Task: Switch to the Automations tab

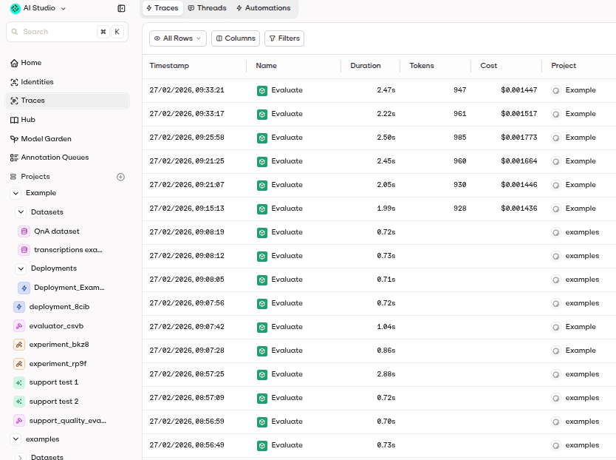Action: click(x=263, y=8)
